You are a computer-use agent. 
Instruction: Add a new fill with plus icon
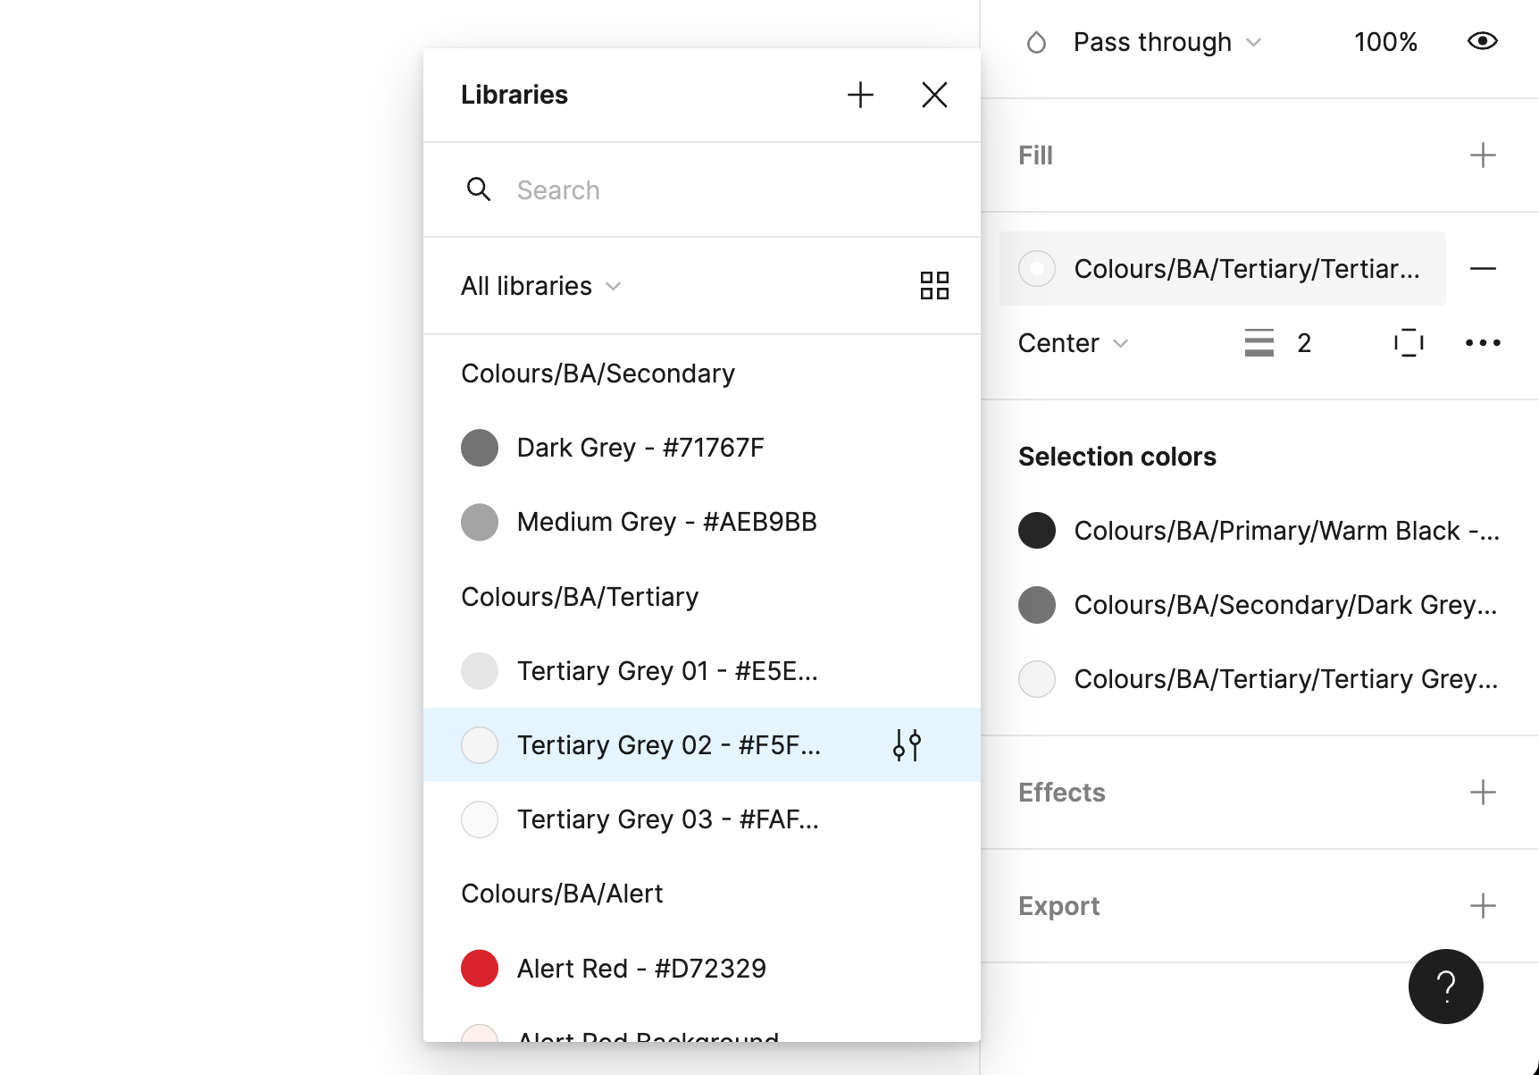(1483, 155)
